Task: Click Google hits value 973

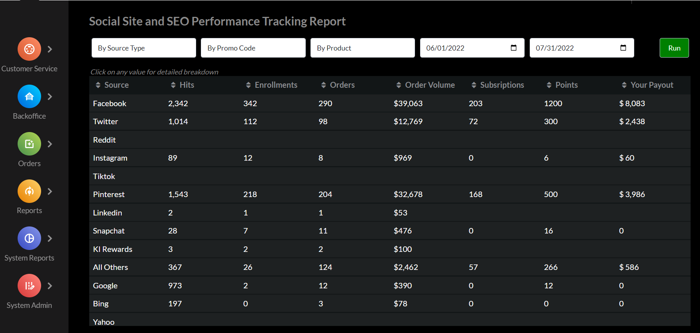Action: pos(175,286)
